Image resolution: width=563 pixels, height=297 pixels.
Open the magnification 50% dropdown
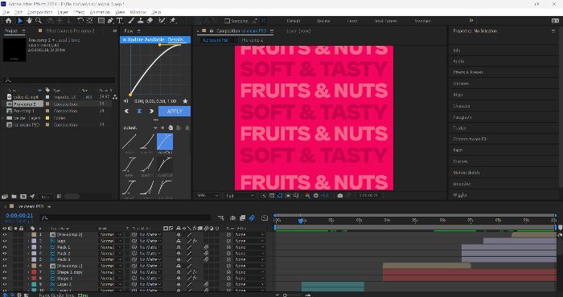[x=208, y=196]
